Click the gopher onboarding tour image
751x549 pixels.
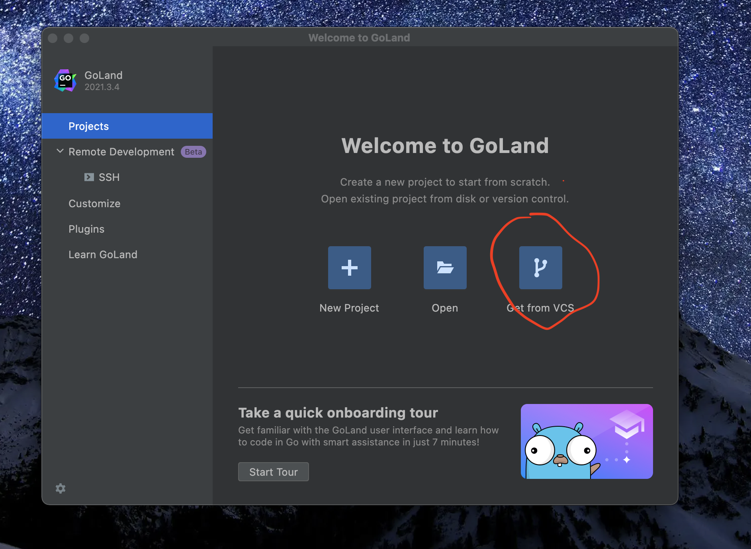click(x=587, y=441)
